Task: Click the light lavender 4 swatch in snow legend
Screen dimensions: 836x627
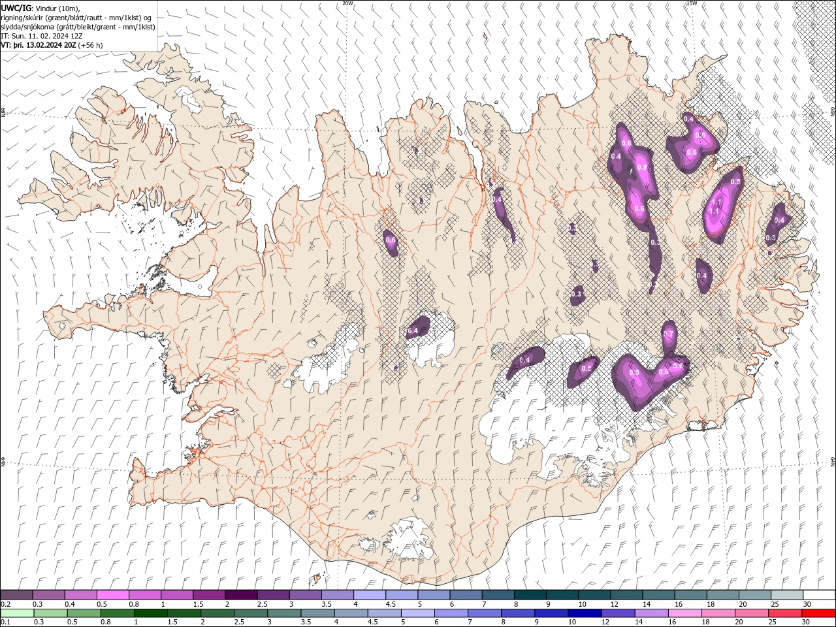Action: coord(370,595)
